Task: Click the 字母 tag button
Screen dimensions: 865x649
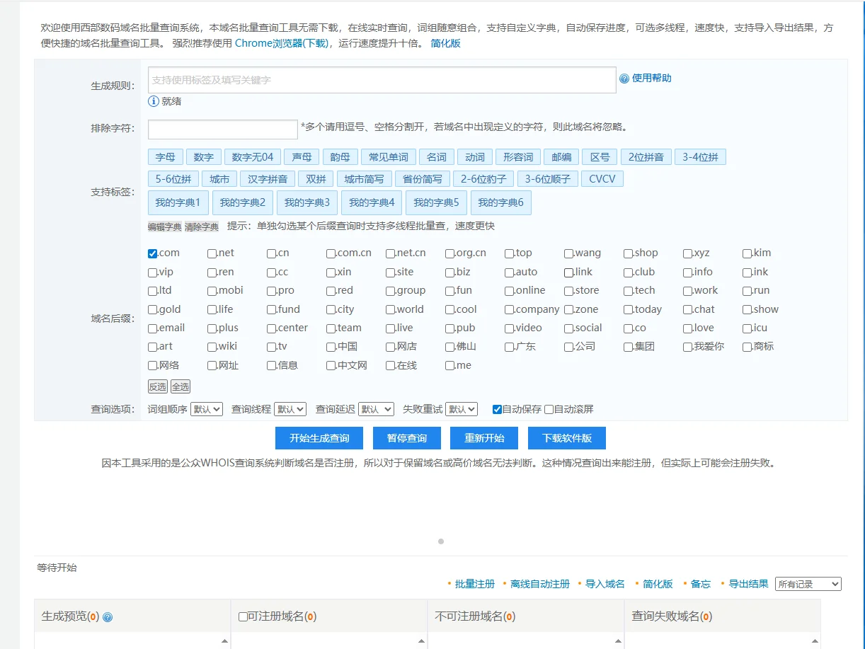Action: pyautogui.click(x=166, y=157)
